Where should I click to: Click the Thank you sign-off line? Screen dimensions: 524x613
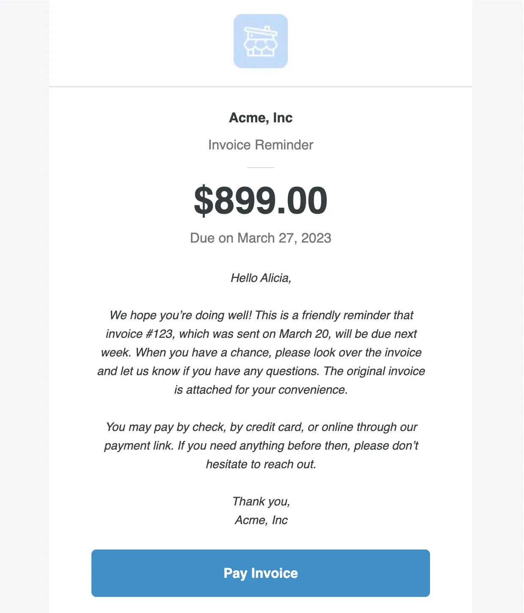click(261, 501)
